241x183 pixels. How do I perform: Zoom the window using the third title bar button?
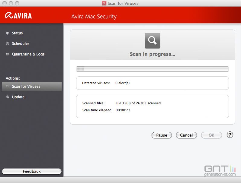click(x=17, y=3)
